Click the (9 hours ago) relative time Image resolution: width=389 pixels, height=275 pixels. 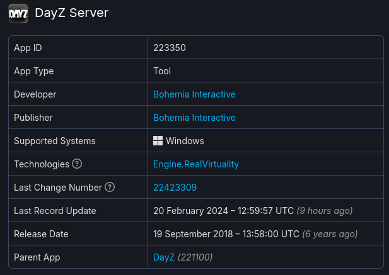tap(325, 211)
